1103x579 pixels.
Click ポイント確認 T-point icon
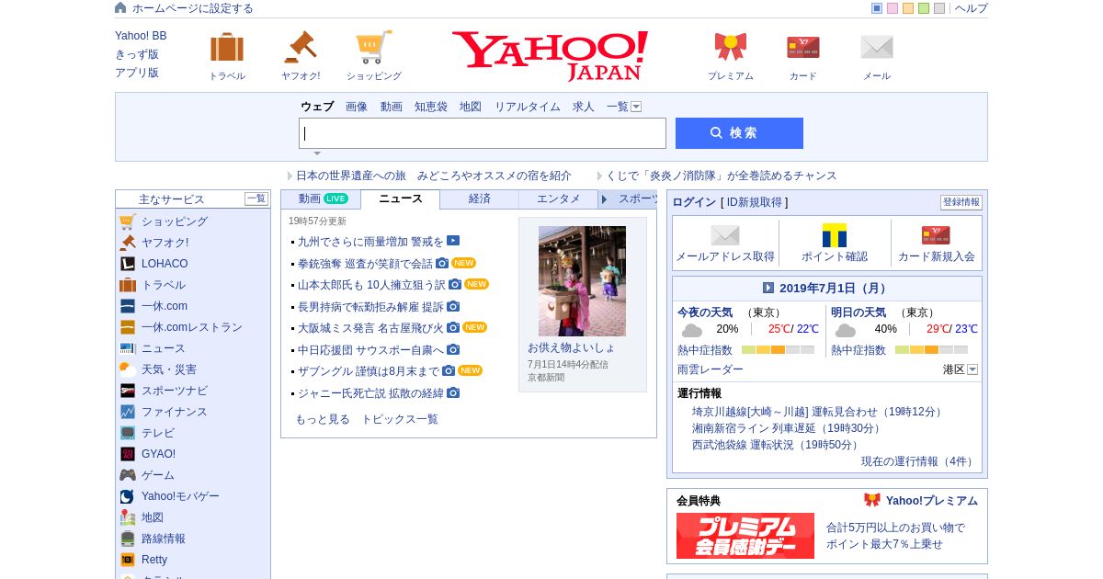835,235
